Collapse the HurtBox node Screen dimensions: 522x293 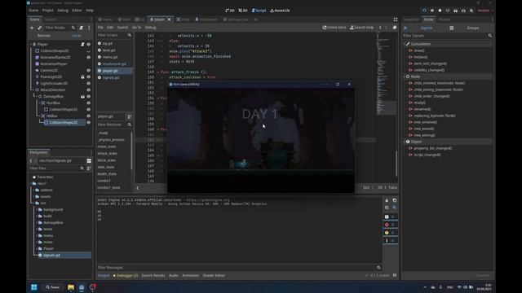coord(40,103)
